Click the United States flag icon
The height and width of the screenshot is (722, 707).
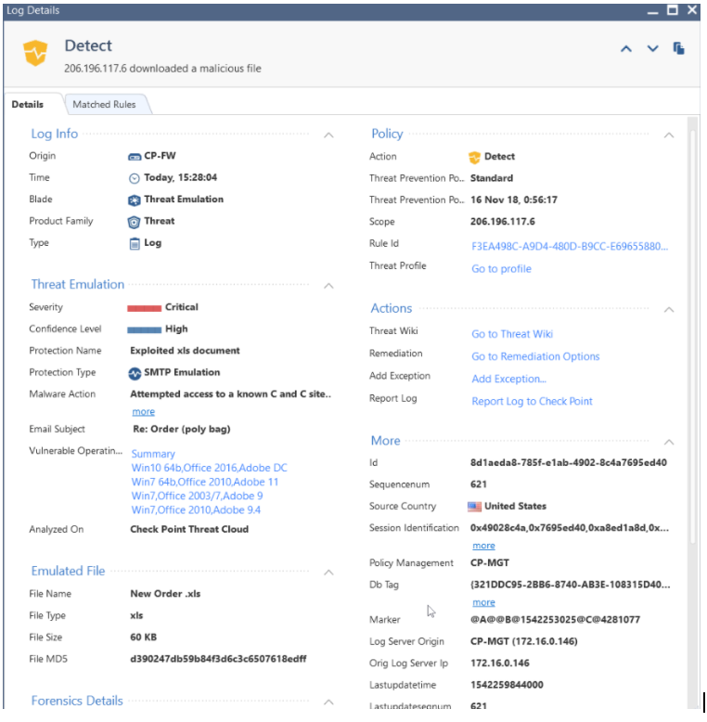pyautogui.click(x=474, y=507)
